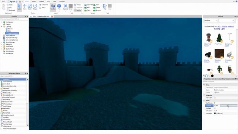The image size is (238, 134).
Task: Select the terrain Erode tool
Action: (x=97, y=7)
